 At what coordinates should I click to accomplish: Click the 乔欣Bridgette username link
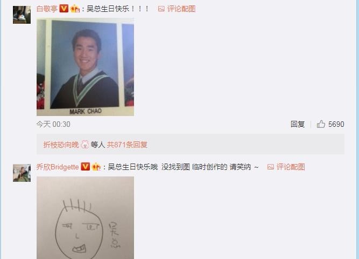pos(58,167)
